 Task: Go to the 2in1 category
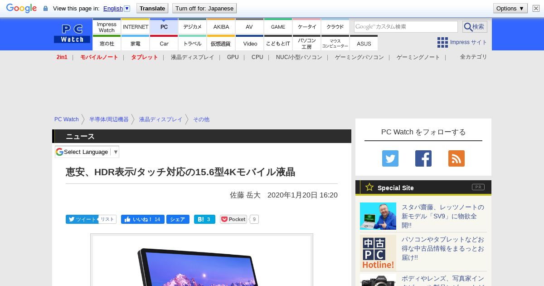[62, 57]
